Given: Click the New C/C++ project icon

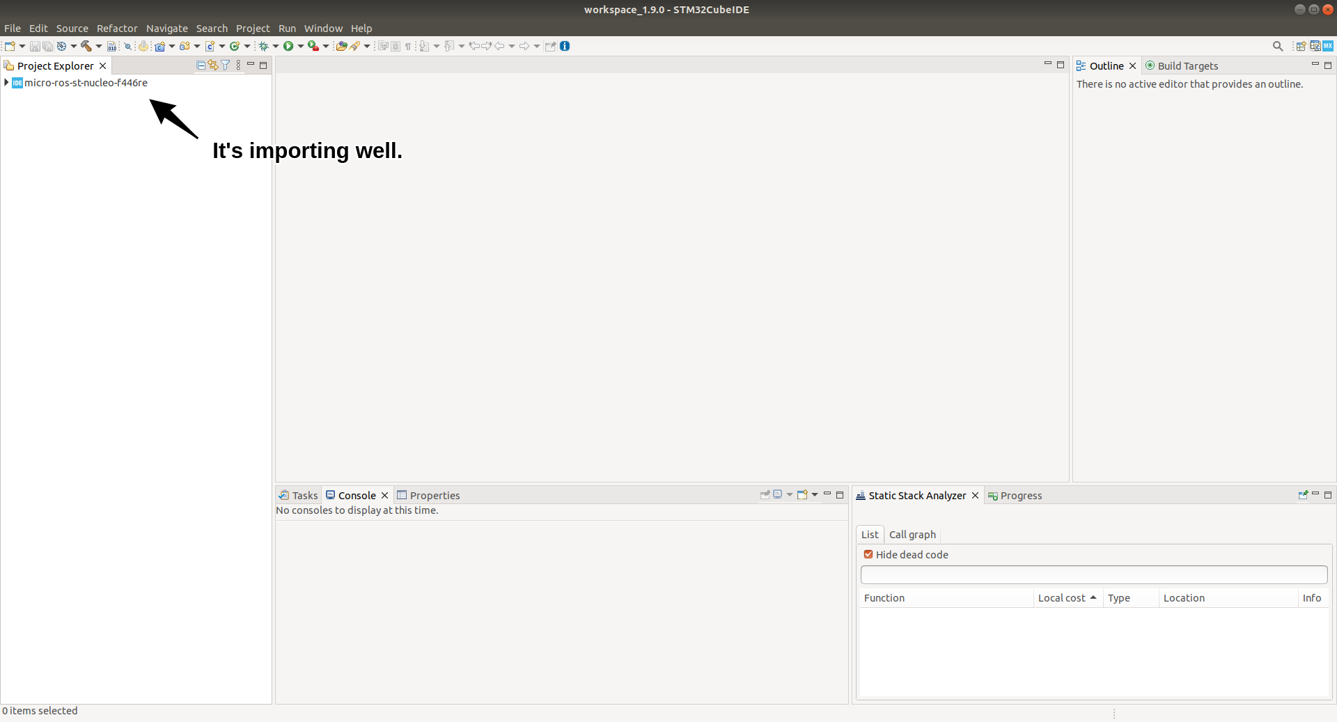Looking at the screenshot, I should point(159,46).
